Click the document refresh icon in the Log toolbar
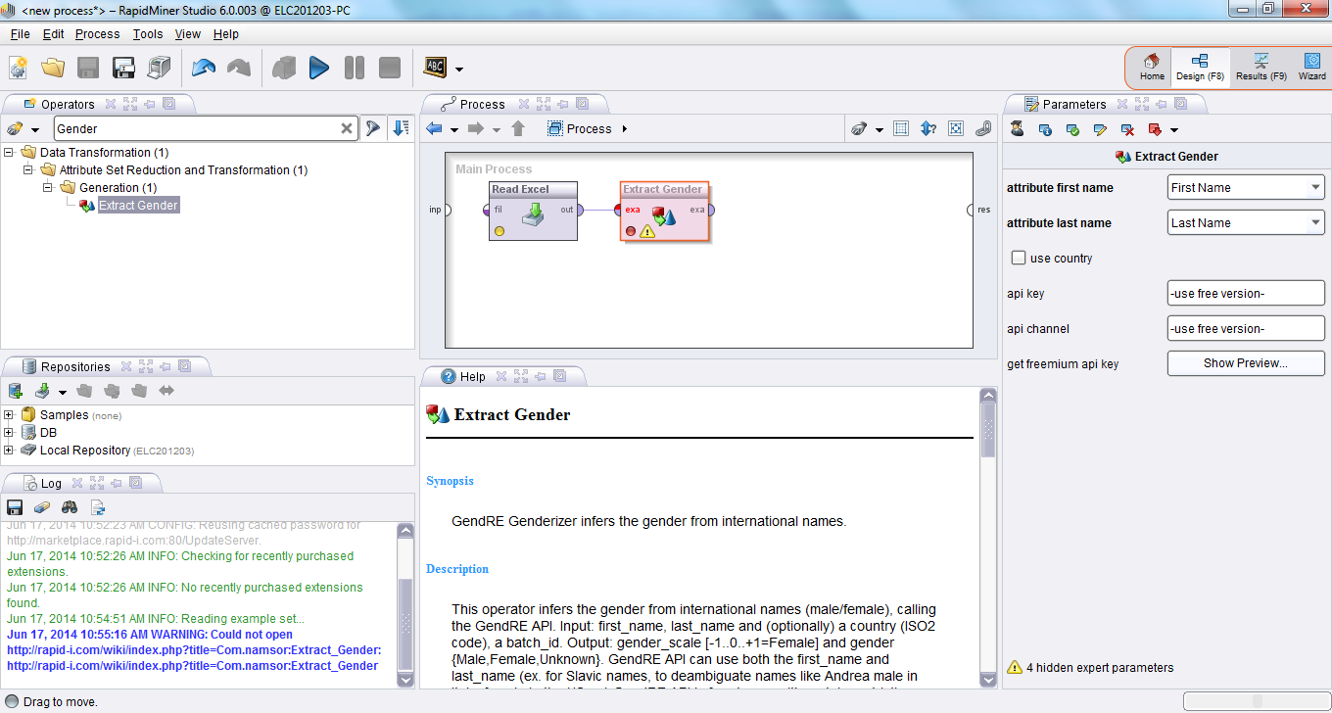The width and height of the screenshot is (1332, 713). tap(97, 507)
